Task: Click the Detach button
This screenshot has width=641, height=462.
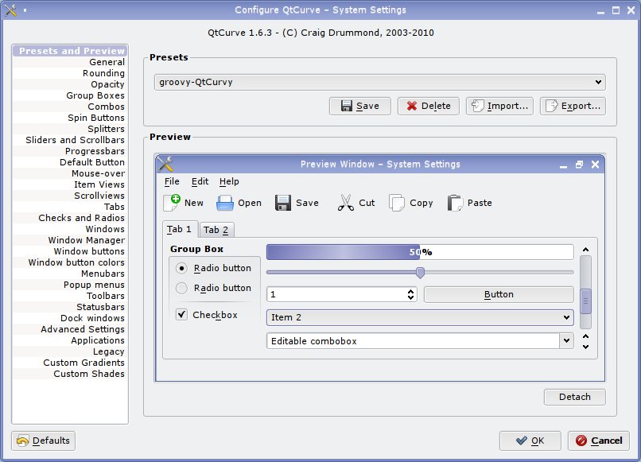Action: point(575,397)
